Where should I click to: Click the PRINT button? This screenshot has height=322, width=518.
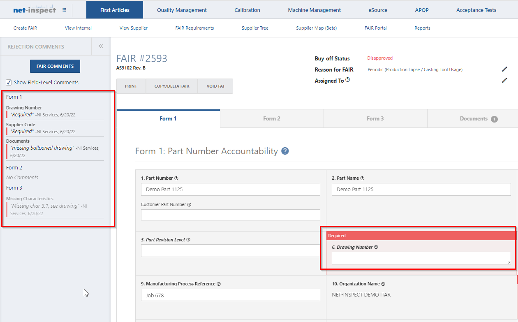pyautogui.click(x=131, y=86)
